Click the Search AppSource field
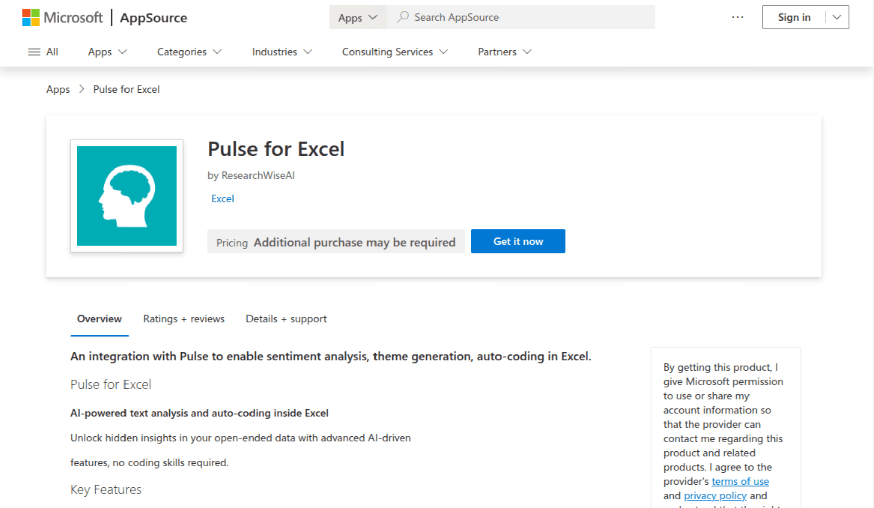The height and width of the screenshot is (508, 874). [x=521, y=17]
